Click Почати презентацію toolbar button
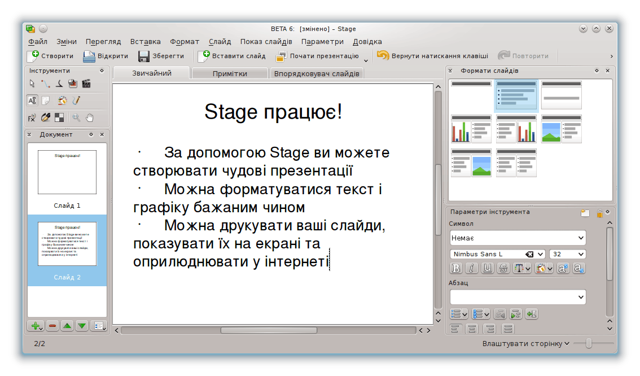The image size is (640, 376). [x=317, y=56]
